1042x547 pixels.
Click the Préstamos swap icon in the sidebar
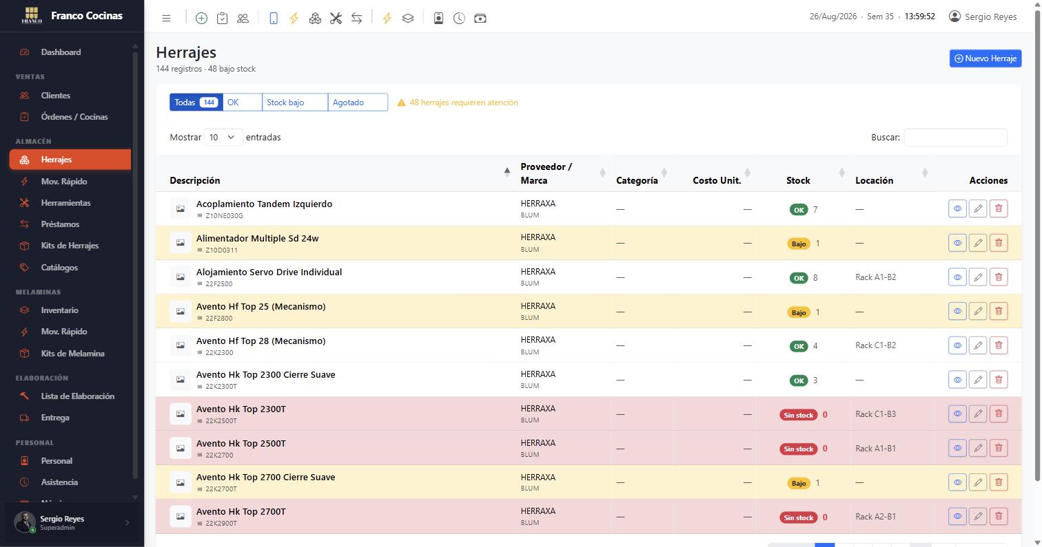pos(25,224)
